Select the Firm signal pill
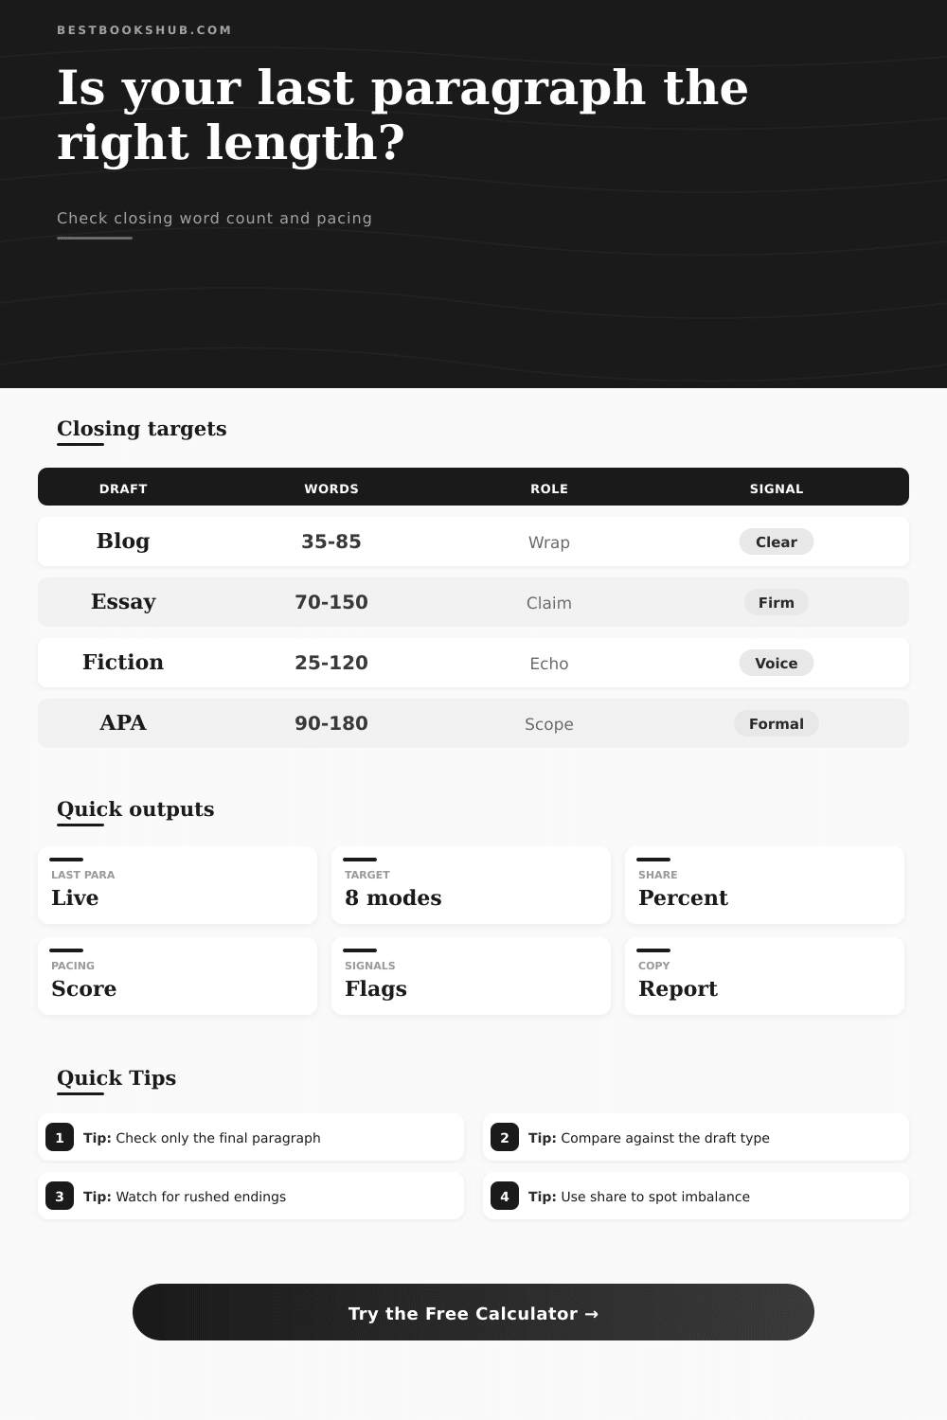This screenshot has height=1420, width=947. point(777,602)
